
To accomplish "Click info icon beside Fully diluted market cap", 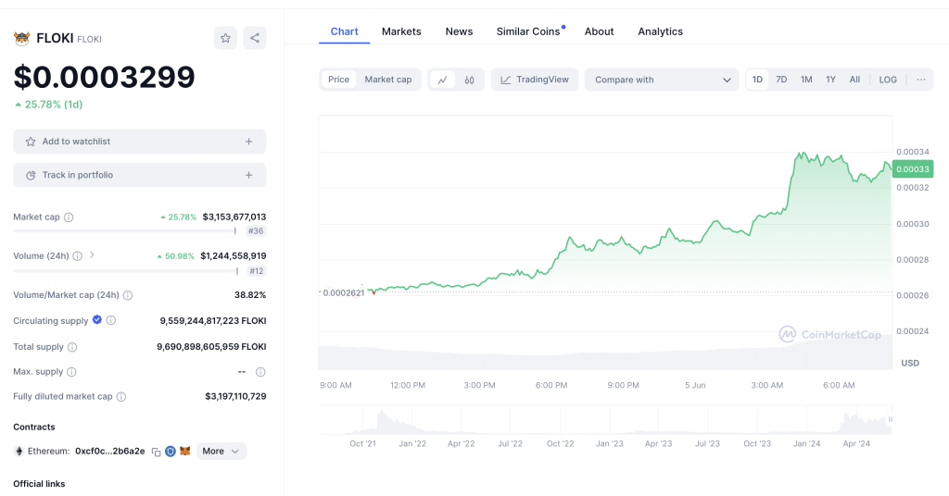I will click(x=121, y=397).
